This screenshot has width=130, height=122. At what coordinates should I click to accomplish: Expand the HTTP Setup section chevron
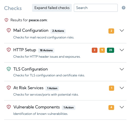(x=122, y=50)
